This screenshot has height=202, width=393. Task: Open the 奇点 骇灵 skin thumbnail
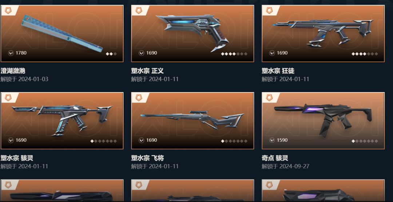click(323, 121)
